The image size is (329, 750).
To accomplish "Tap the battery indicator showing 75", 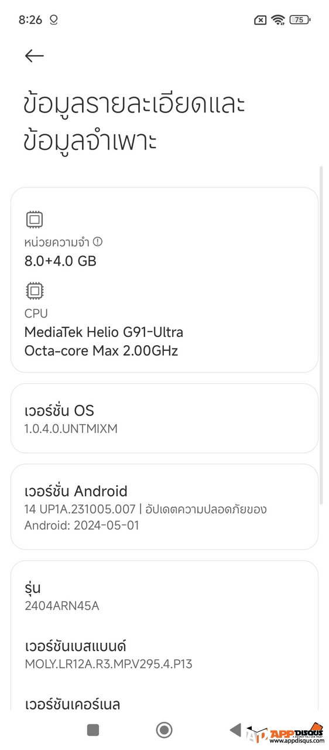I will [x=300, y=20].
